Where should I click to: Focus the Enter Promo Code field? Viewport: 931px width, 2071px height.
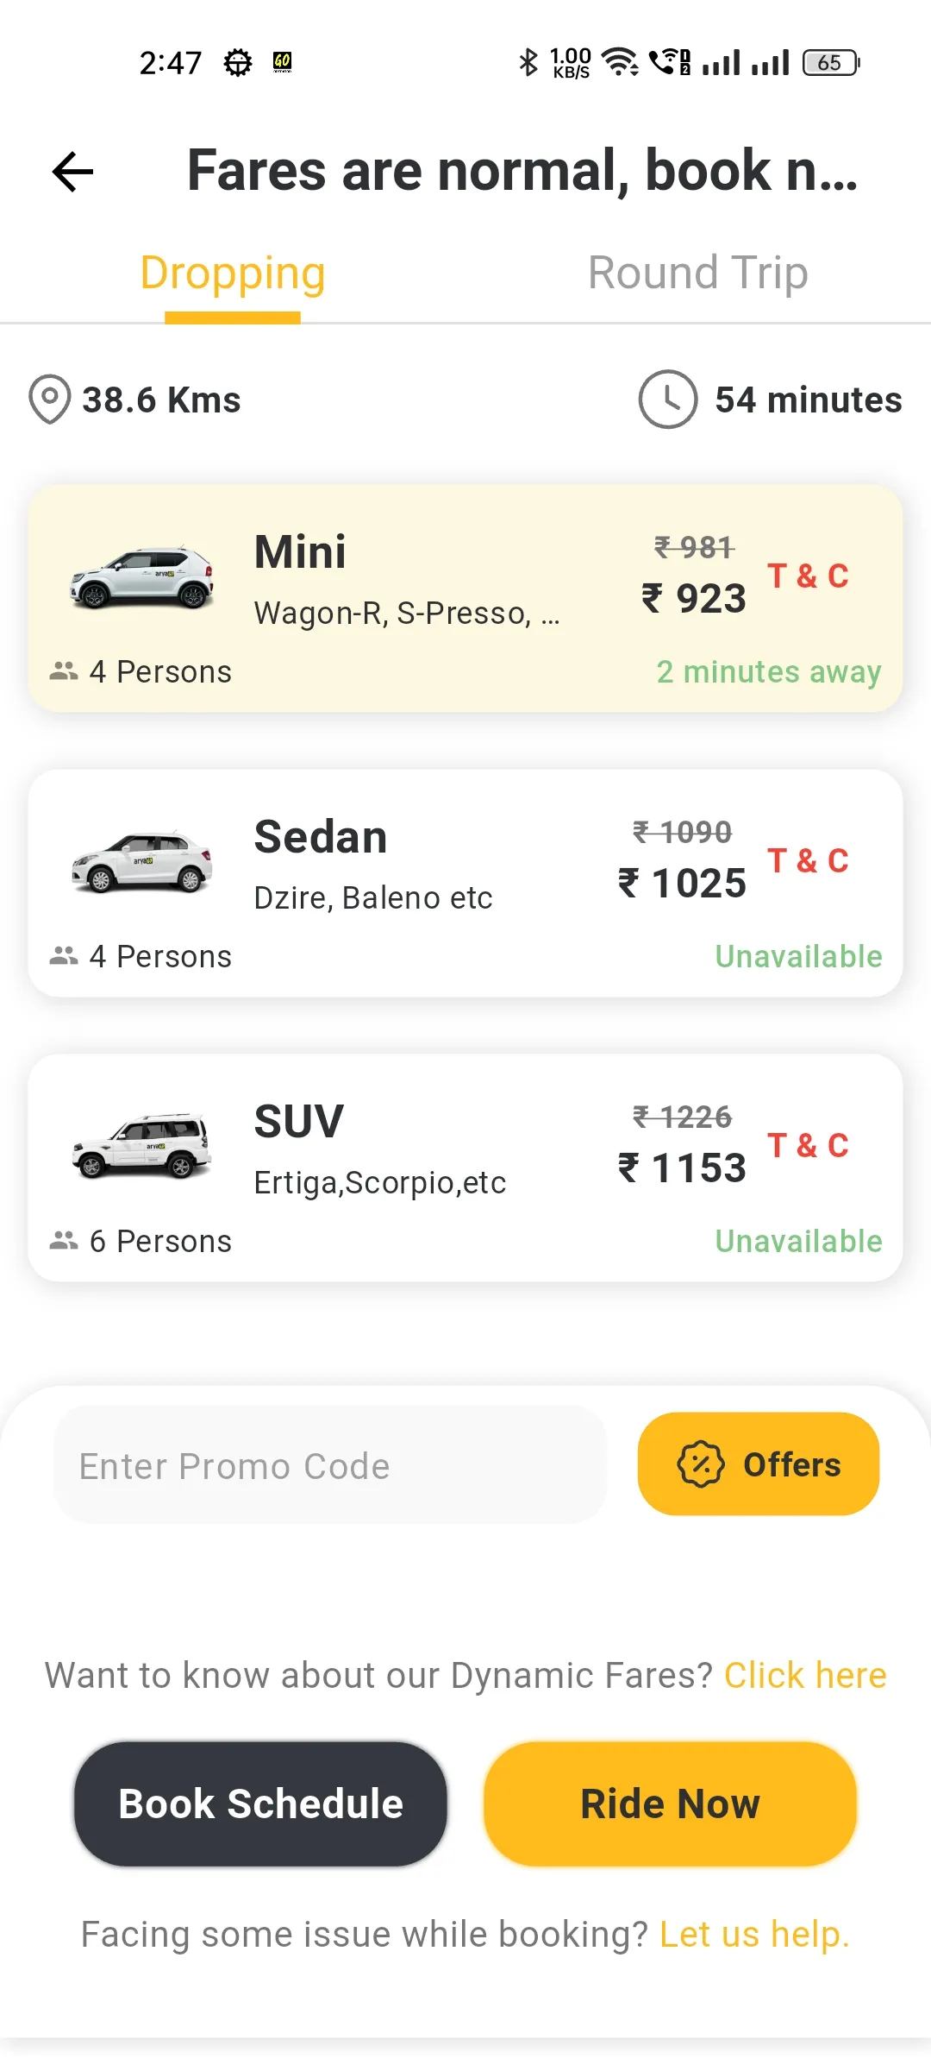pos(330,1465)
